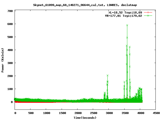Viewport: 161px width, 120px height.
Task: Click the 1500 tick label on x-axis
Action: 62,113
